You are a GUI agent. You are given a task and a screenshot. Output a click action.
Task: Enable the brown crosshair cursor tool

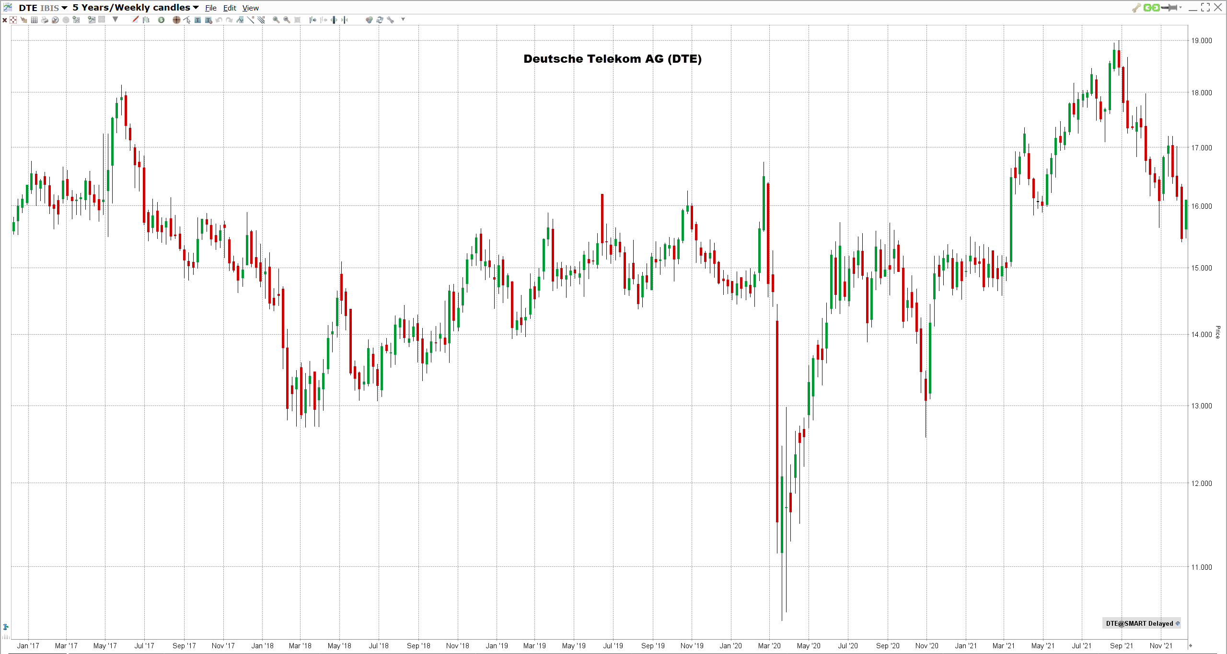pos(176,20)
